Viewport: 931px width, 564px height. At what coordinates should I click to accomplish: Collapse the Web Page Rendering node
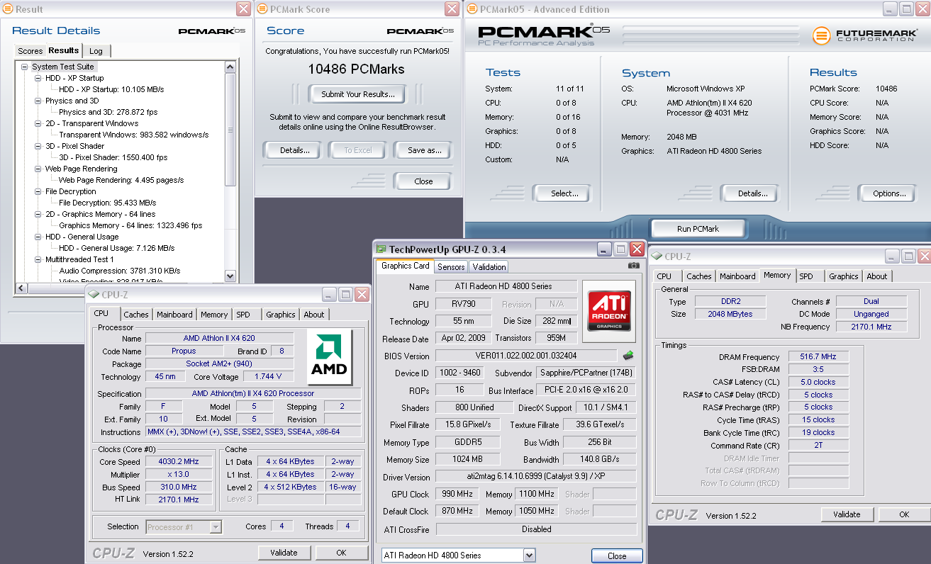[38, 169]
